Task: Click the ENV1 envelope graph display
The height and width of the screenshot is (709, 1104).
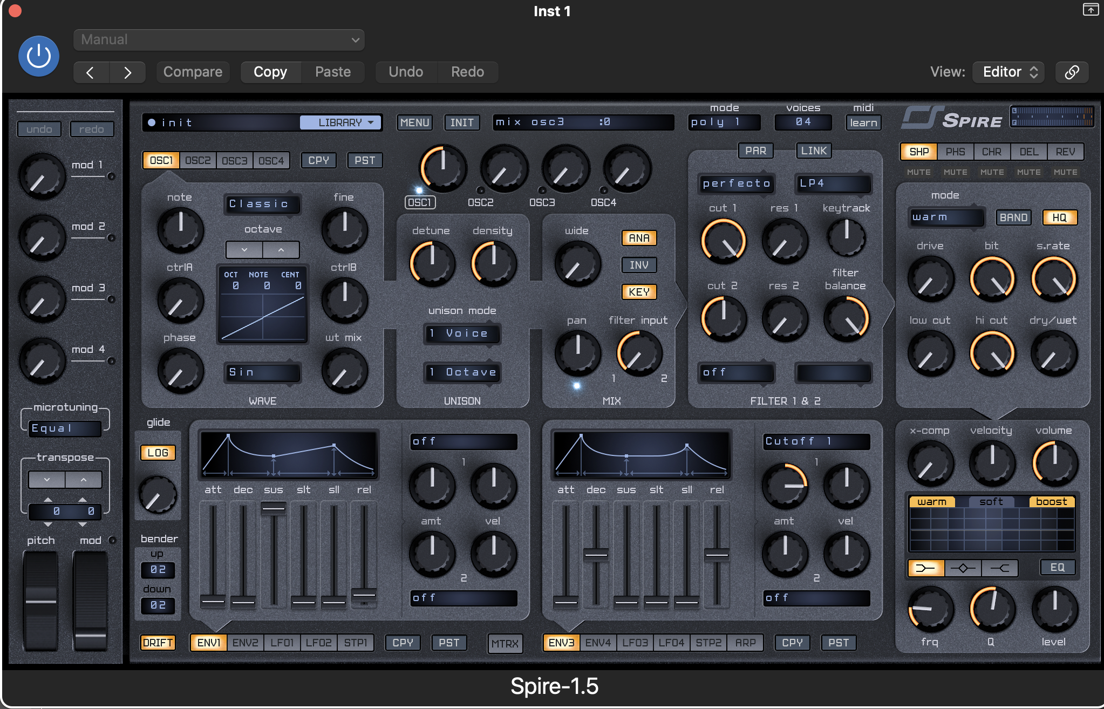Action: [x=289, y=454]
